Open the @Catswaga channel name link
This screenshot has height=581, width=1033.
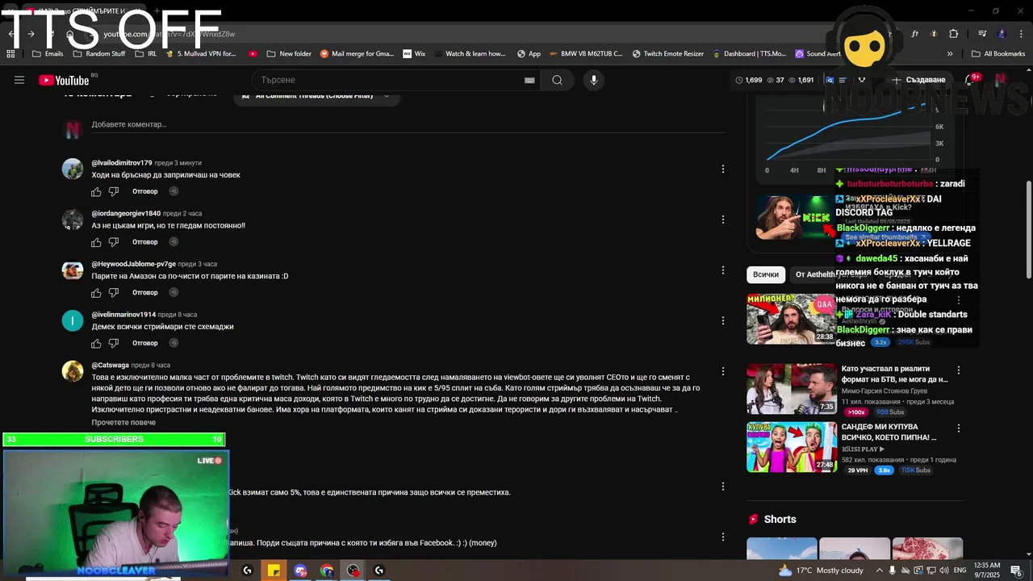tap(110, 365)
